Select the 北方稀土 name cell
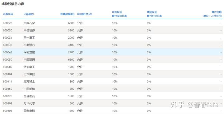This screenshot has width=224, height=114. [29, 81]
